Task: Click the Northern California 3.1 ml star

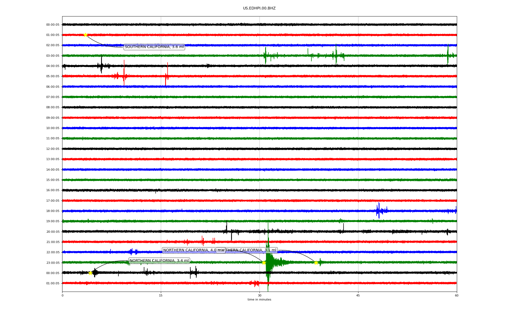Action: point(316,263)
